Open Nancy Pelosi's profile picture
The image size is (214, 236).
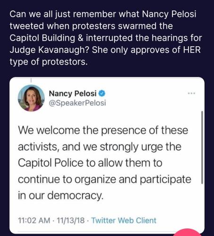[31, 98]
